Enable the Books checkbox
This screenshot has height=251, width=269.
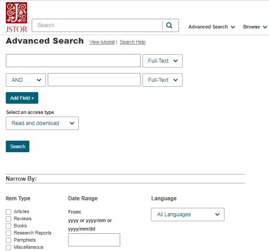pos(8,226)
